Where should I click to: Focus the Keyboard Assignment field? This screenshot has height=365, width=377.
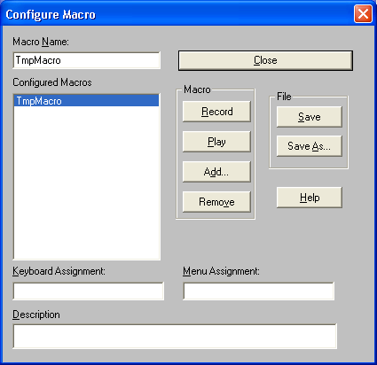(x=89, y=291)
